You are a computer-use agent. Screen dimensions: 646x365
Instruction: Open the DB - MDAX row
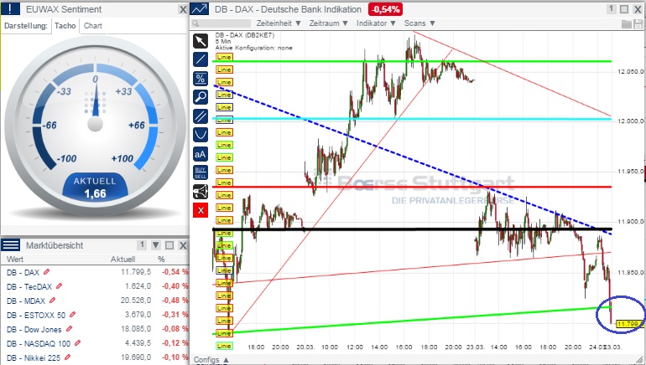click(x=95, y=301)
